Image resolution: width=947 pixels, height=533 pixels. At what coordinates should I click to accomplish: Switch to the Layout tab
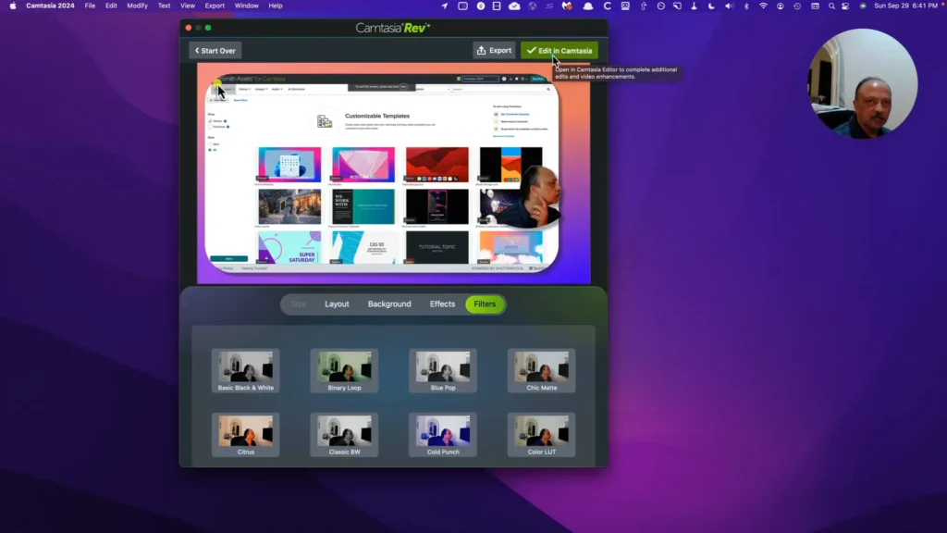click(x=337, y=304)
